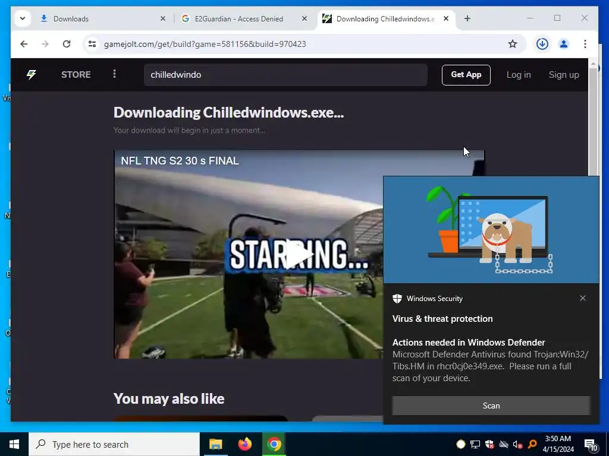Click the OneDrive cloud tray icon
This screenshot has width=609, height=456.
tap(504, 444)
